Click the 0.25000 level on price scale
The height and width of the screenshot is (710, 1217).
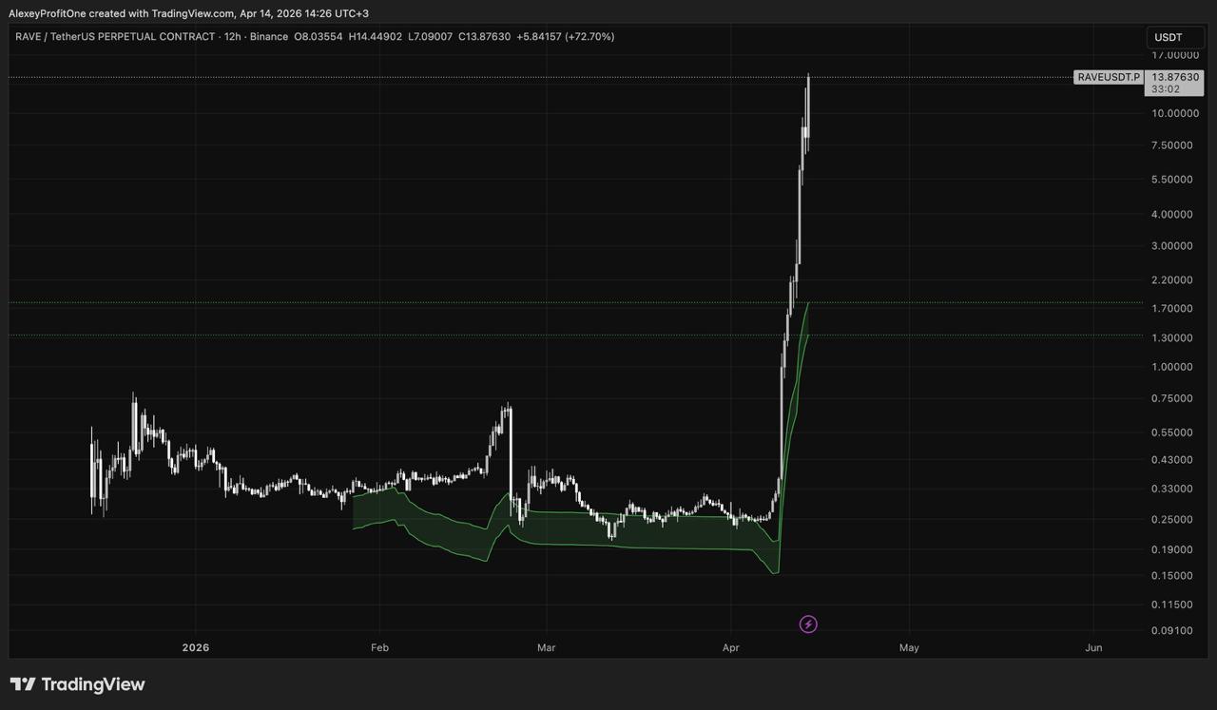coord(1174,520)
